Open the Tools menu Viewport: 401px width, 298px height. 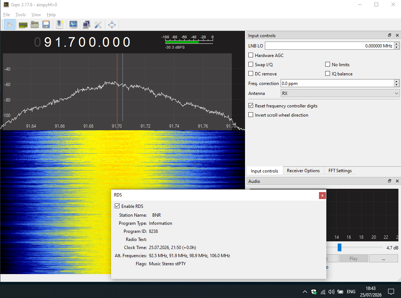21,15
